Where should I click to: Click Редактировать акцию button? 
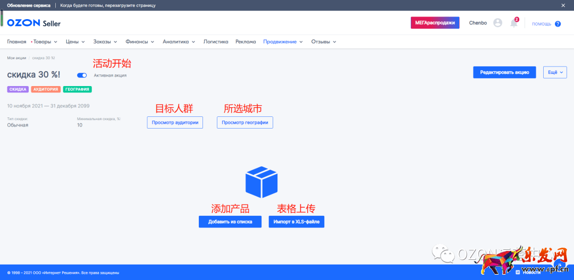[504, 72]
